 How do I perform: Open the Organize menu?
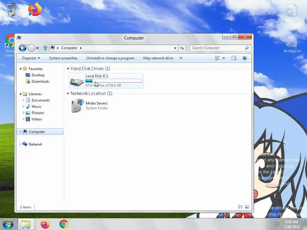[31, 58]
